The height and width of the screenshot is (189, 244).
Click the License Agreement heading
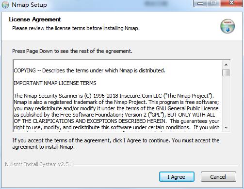point(35,19)
